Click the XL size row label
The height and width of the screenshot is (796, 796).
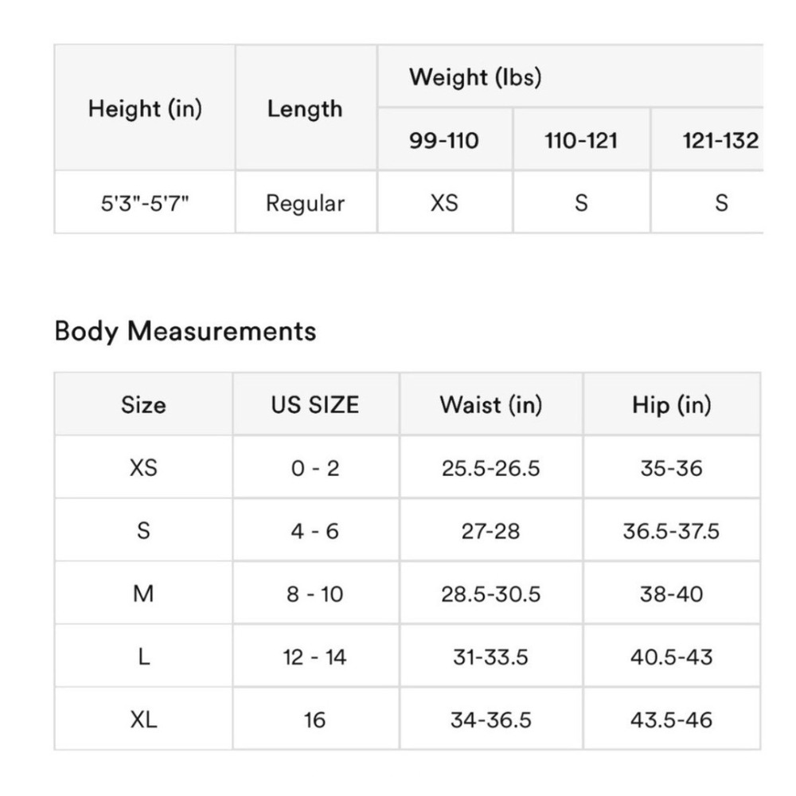click(x=143, y=719)
